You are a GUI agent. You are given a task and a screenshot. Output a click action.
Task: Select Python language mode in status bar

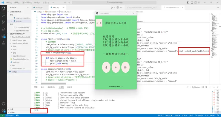pos(200,116)
